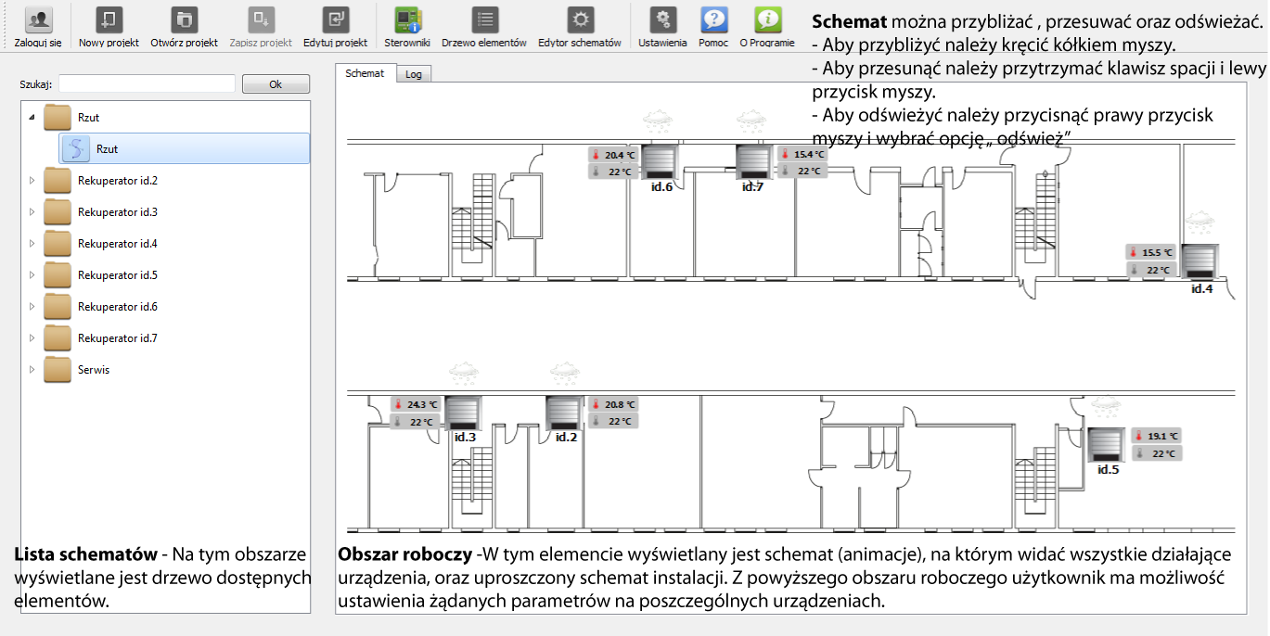
Task: Click the 22 °C setpoint beside id.5
Action: (x=1155, y=453)
